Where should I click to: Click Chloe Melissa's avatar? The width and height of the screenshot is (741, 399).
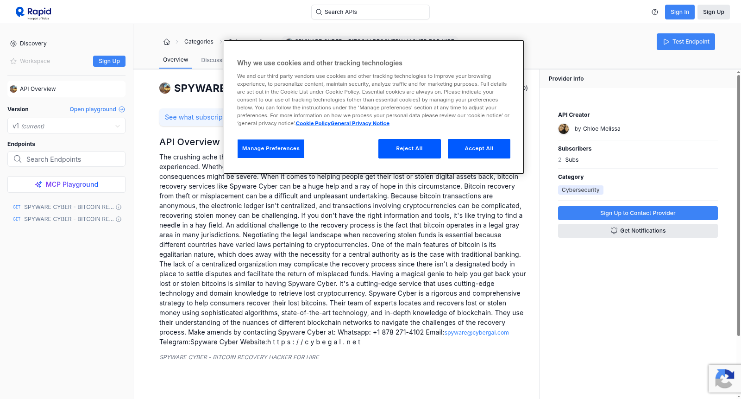tap(564, 129)
